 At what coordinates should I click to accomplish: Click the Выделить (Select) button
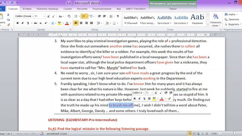tap(233, 24)
